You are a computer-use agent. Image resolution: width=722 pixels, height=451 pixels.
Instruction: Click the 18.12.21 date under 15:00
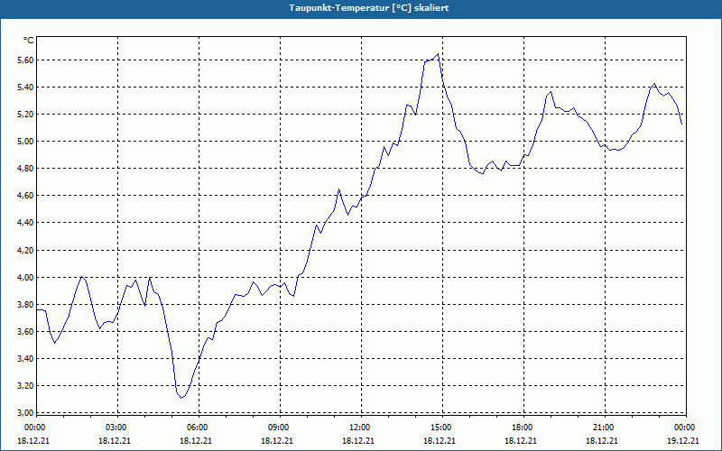point(440,441)
